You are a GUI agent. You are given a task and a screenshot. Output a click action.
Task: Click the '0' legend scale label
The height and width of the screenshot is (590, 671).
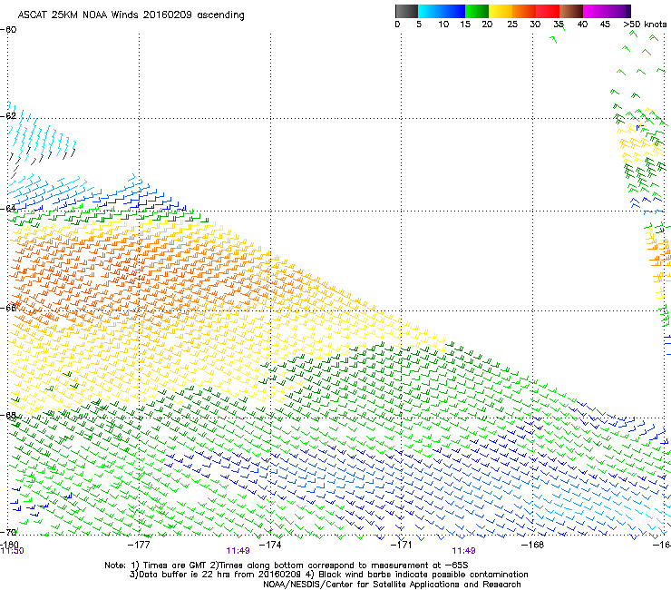(x=397, y=25)
